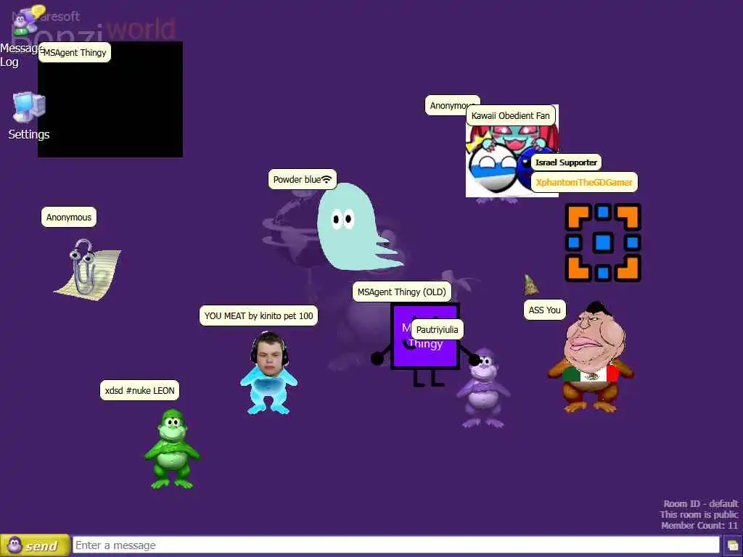Click the MSAgent Thingy (OLD) nametag
The image size is (743, 557).
(401, 292)
